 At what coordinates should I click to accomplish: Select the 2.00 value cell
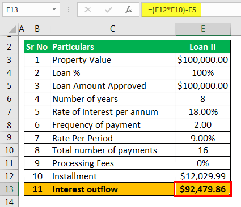click(x=202, y=125)
